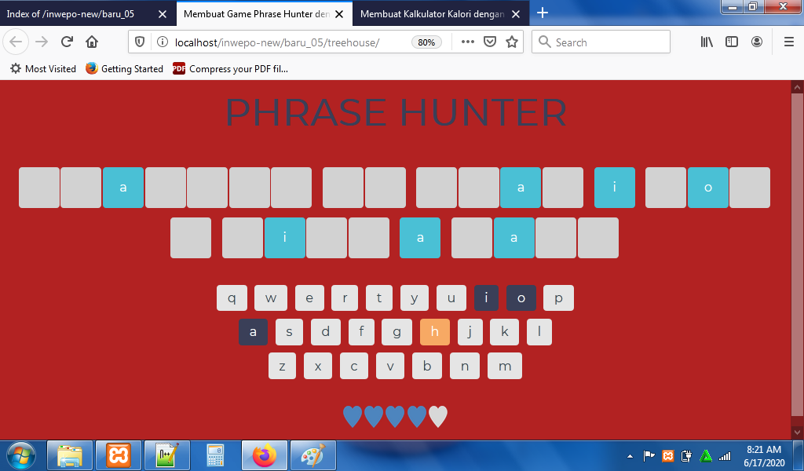This screenshot has height=471, width=804.
Task: Open page actions three-dot menu
Action: click(x=468, y=42)
